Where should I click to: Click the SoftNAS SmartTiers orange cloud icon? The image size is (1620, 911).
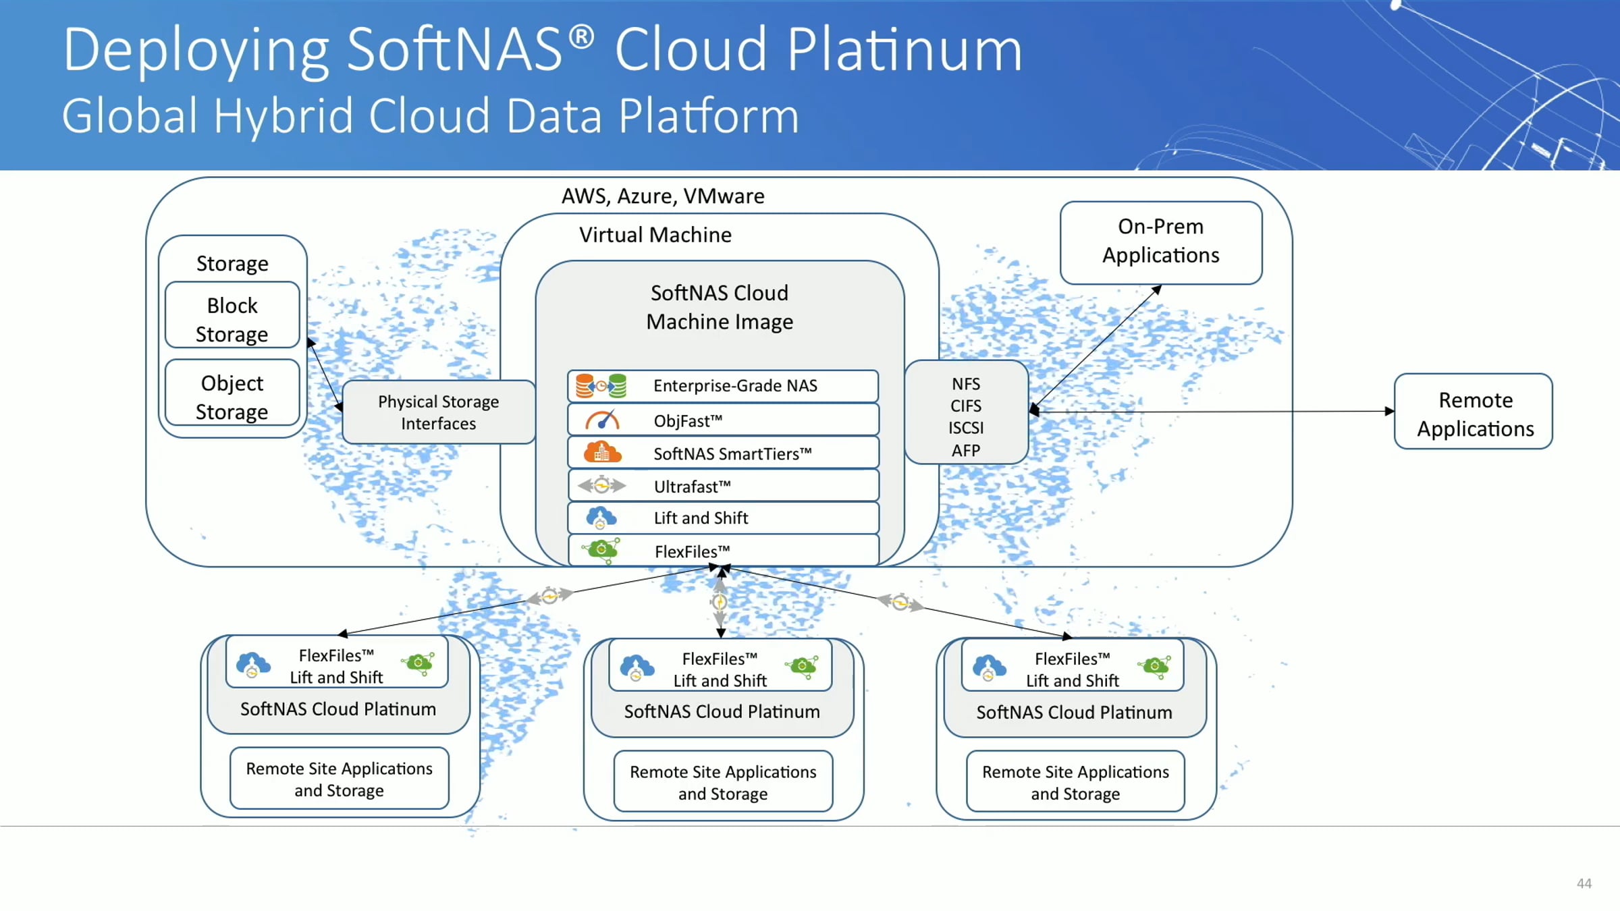(x=602, y=452)
